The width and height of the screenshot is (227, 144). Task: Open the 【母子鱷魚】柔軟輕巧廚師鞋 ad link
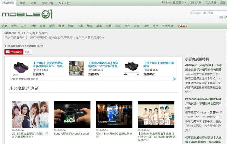159,64
